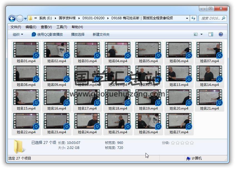Screen dimensions: 235x169
Task: Select video file 姓名23.mp4
Action: (57, 123)
